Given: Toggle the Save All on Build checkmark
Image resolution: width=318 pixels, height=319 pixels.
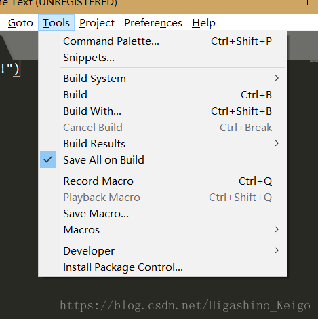Looking at the screenshot, I should coord(48,159).
